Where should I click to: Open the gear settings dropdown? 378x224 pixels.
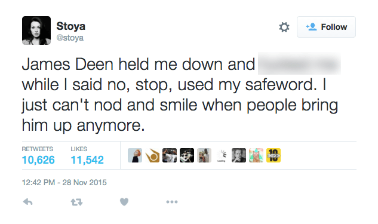[x=284, y=27]
